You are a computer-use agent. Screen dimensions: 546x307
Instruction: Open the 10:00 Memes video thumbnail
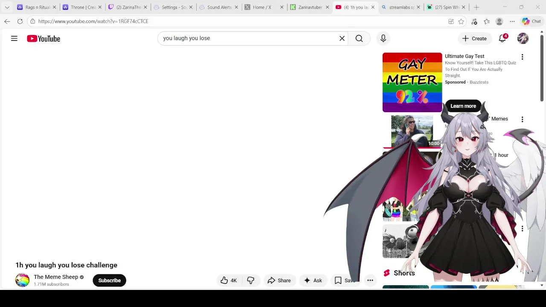(x=412, y=131)
